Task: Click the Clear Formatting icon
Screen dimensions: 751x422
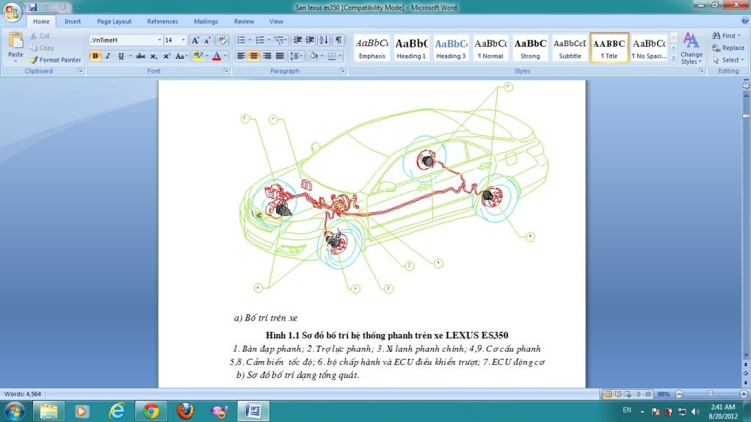Action: coord(222,40)
